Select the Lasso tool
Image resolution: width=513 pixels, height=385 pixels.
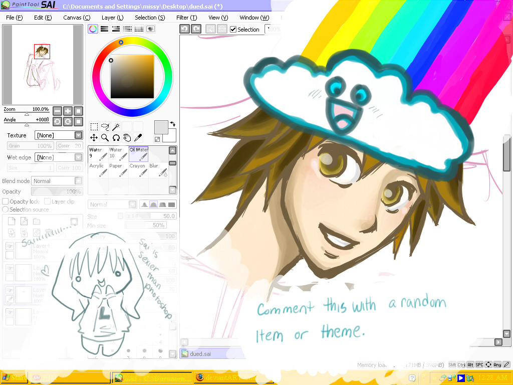coord(105,127)
